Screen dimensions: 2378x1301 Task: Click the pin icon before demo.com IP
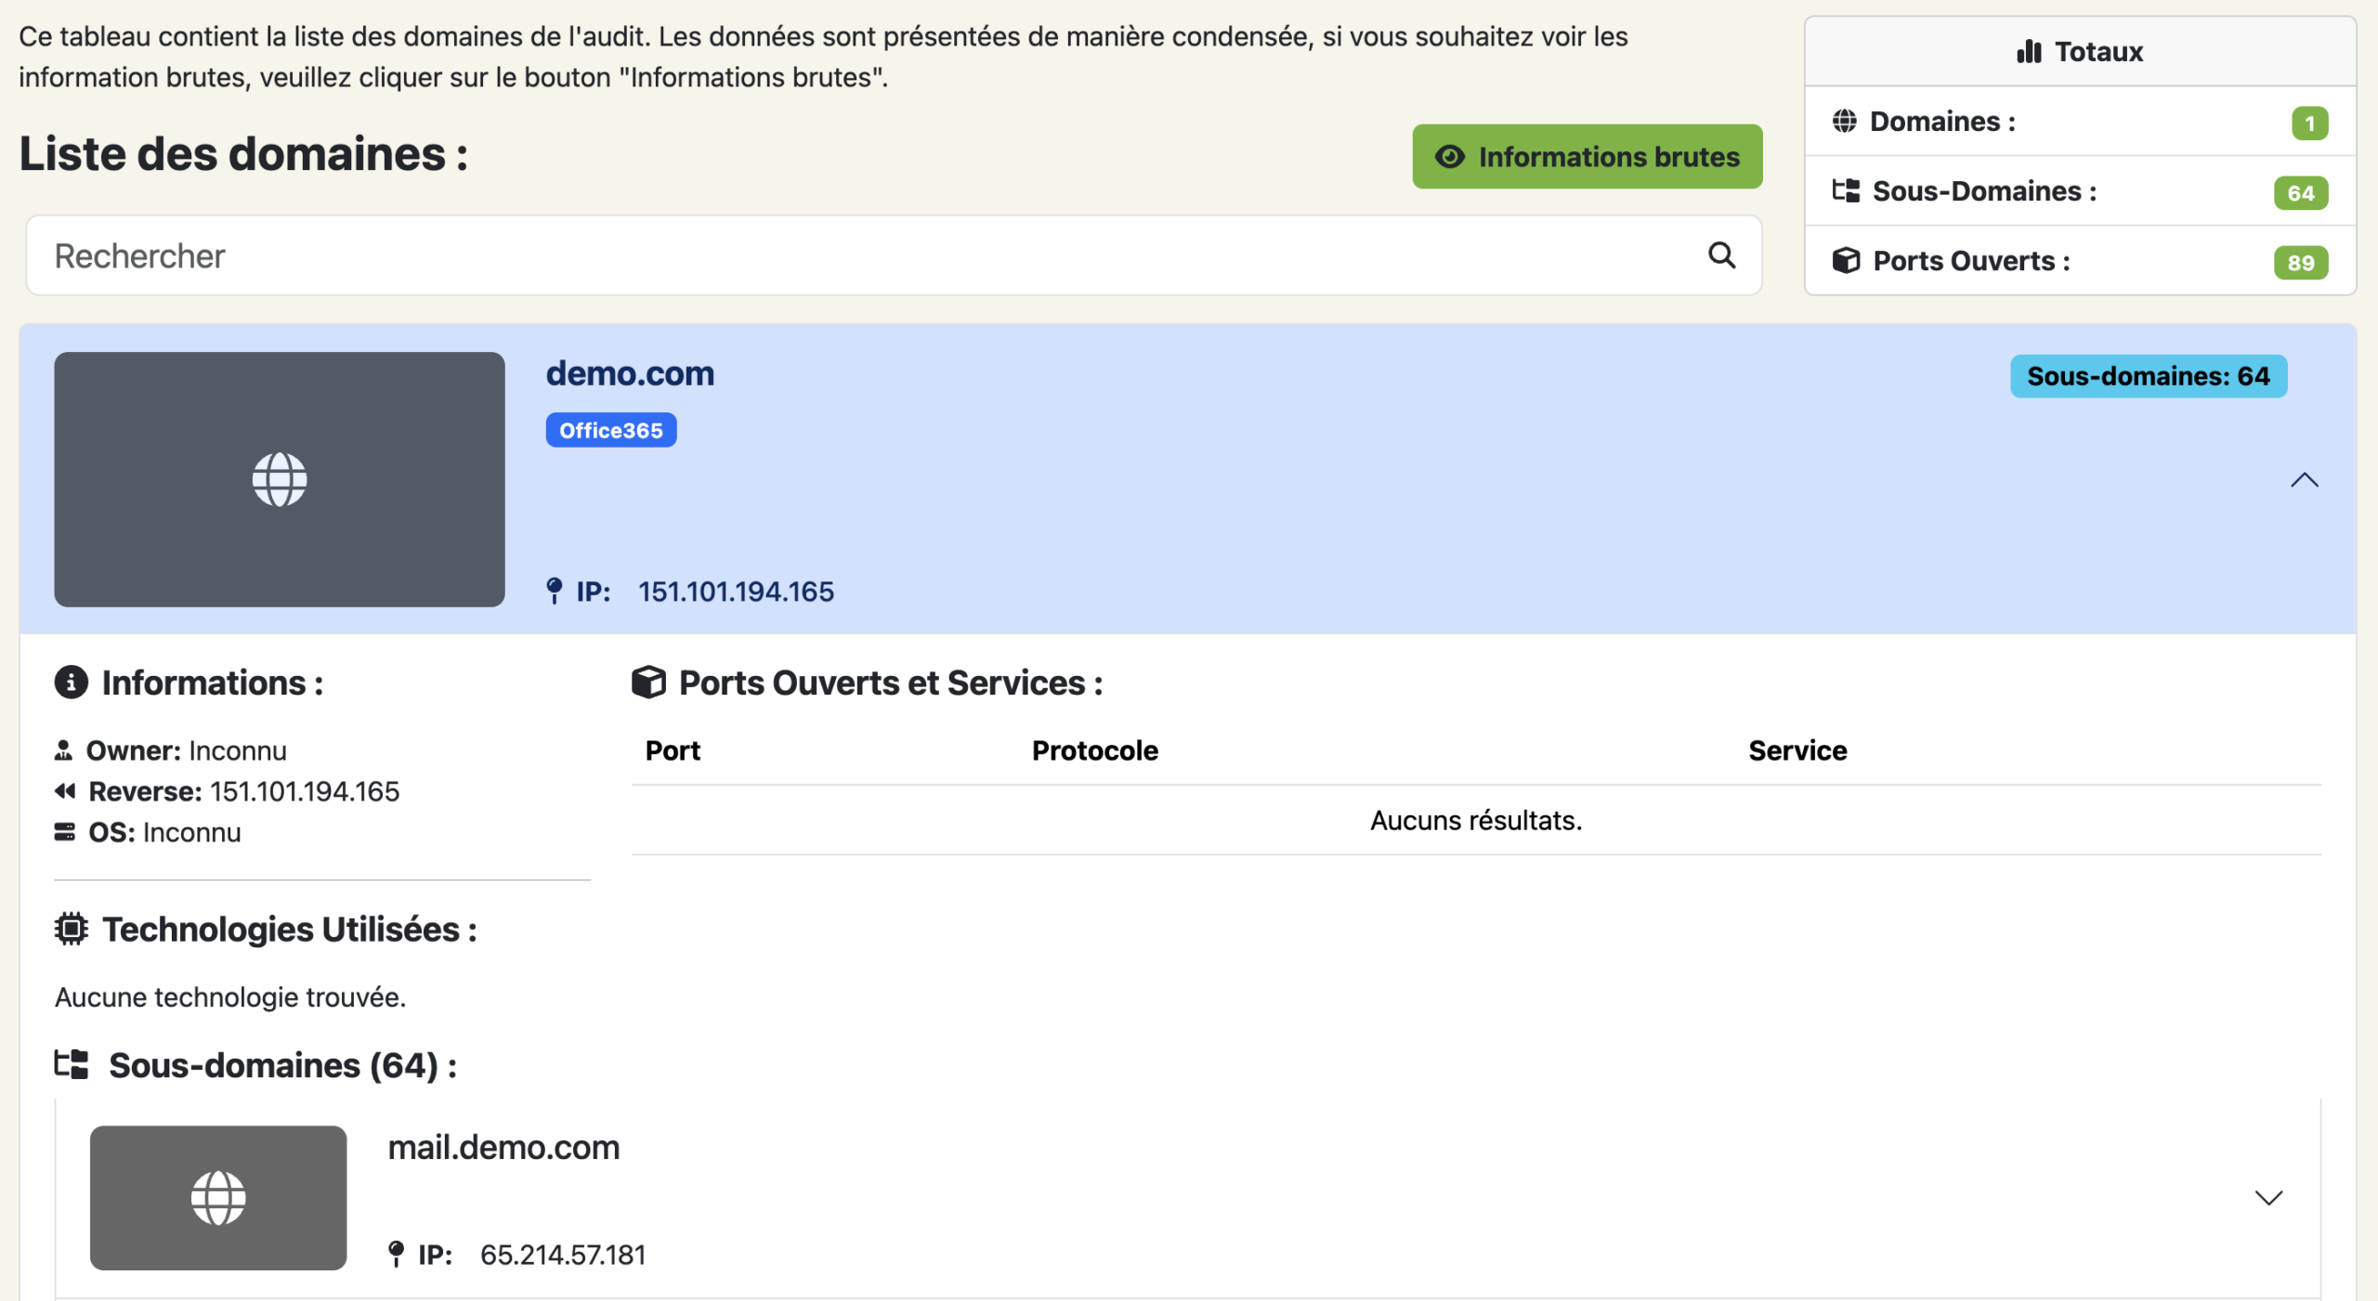coord(555,592)
